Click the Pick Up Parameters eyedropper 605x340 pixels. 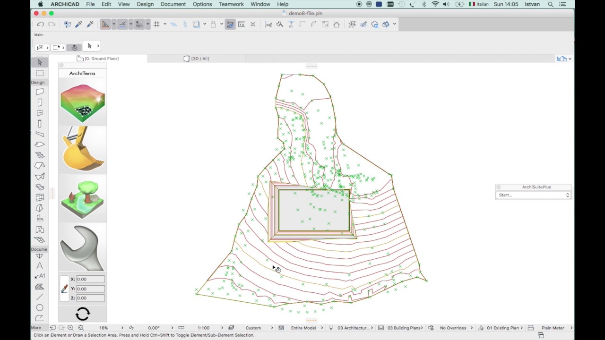78,24
